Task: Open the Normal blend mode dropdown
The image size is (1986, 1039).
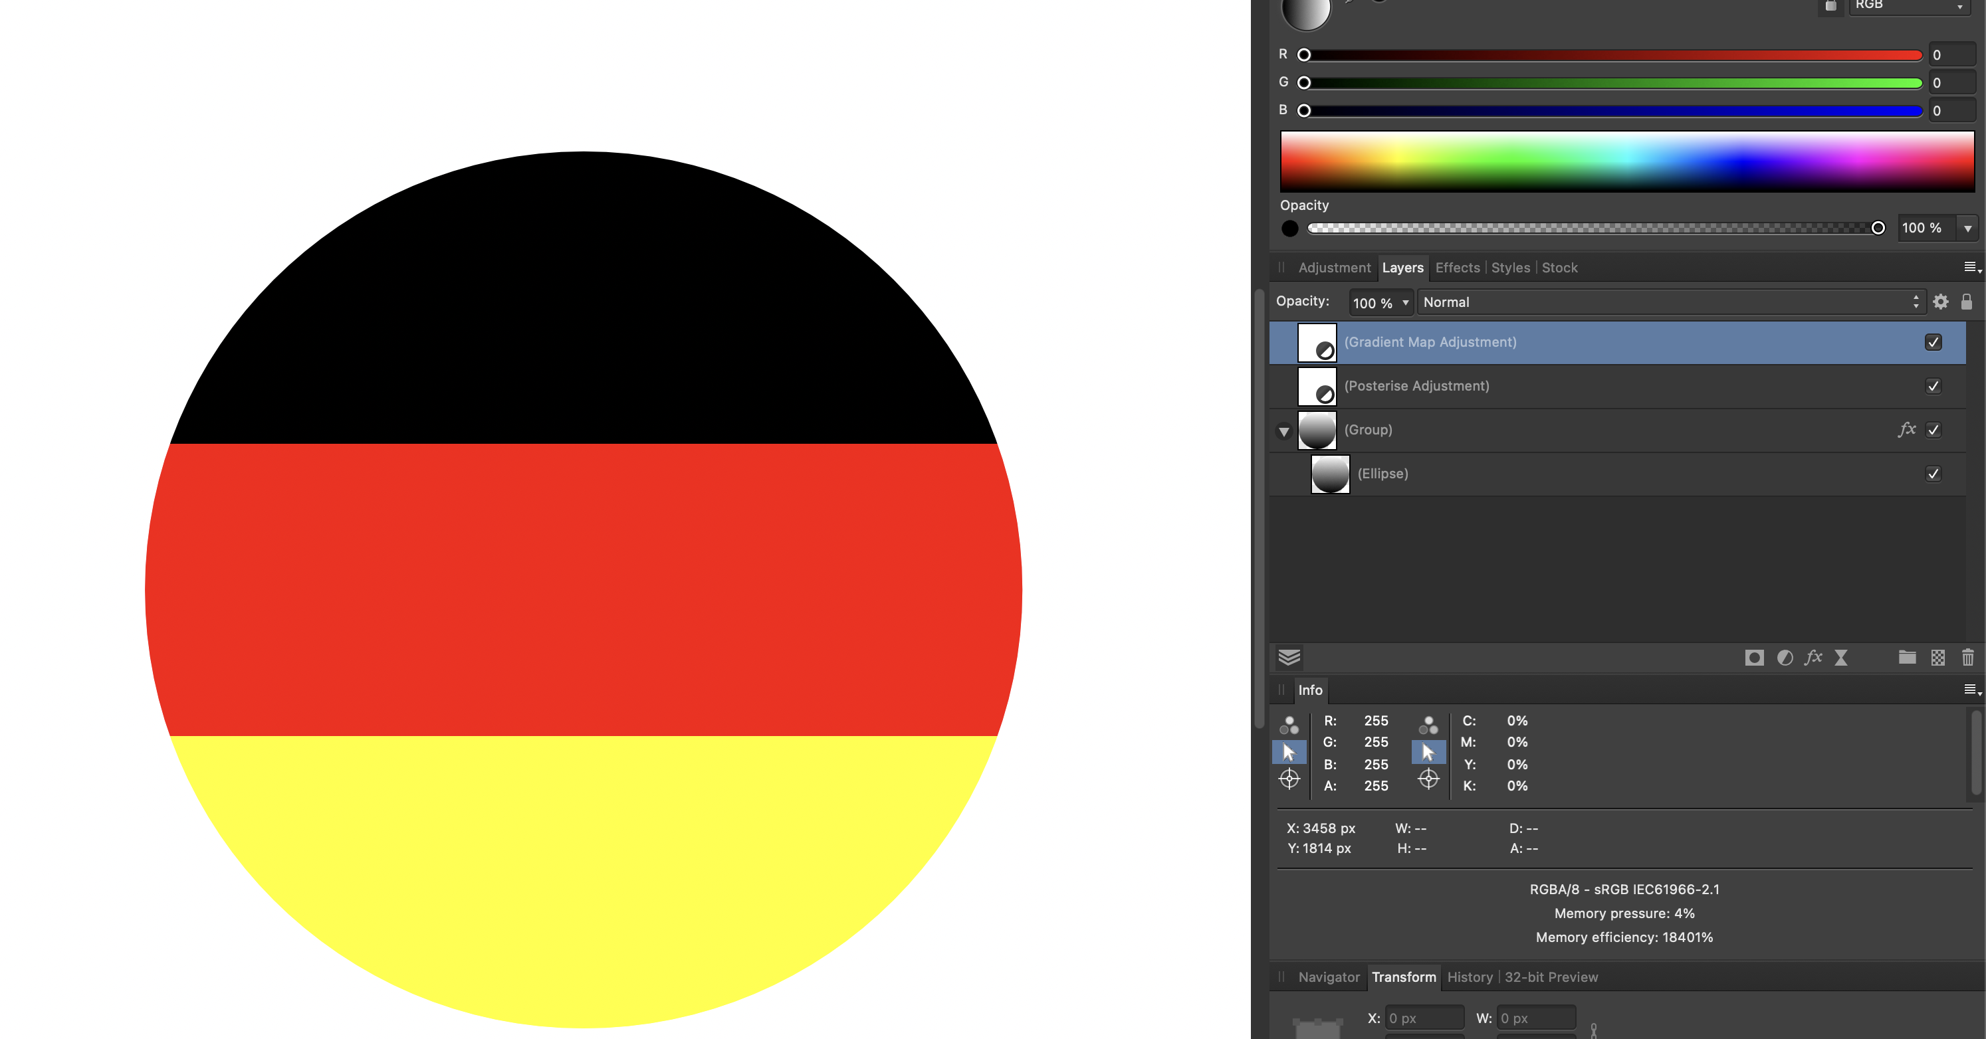Action: [x=1672, y=302]
